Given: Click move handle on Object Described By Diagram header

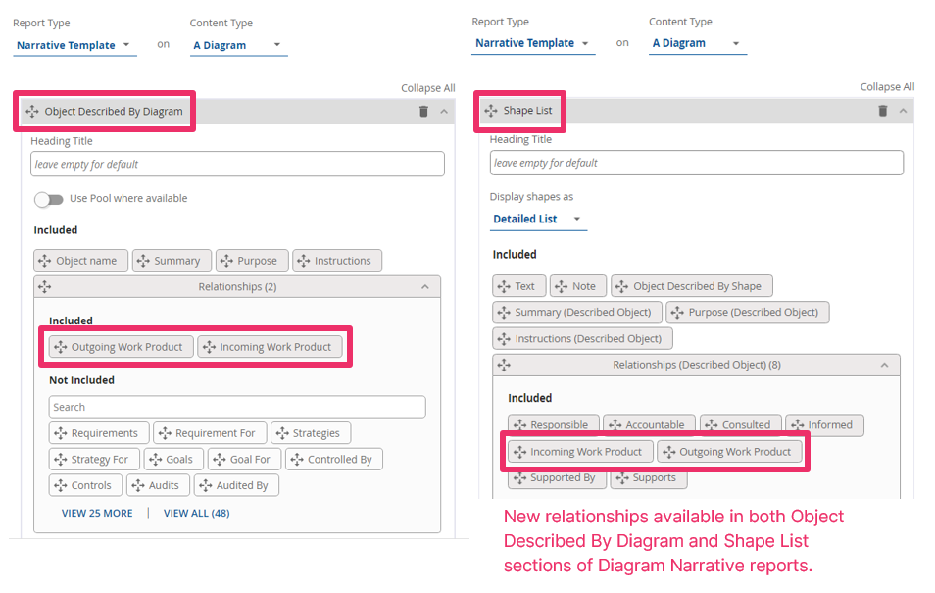Looking at the screenshot, I should point(32,112).
